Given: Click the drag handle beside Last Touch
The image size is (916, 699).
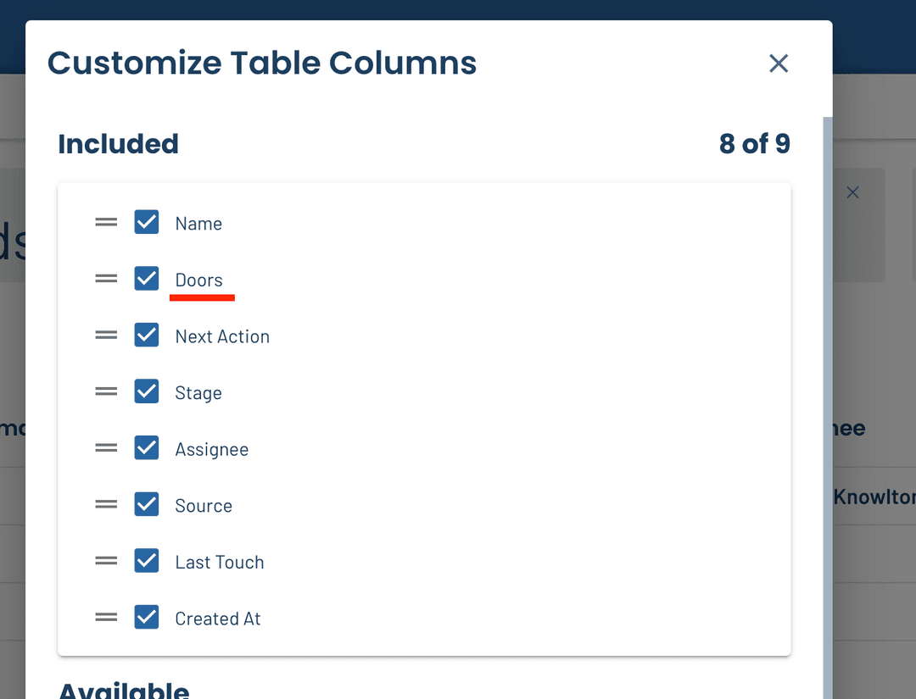Looking at the screenshot, I should (106, 561).
